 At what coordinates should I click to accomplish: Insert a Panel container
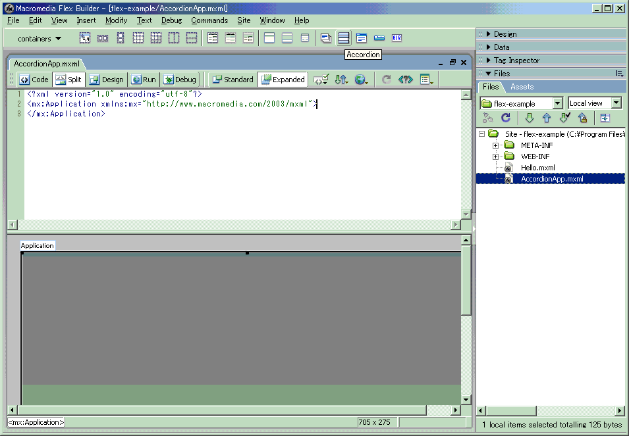coord(269,38)
